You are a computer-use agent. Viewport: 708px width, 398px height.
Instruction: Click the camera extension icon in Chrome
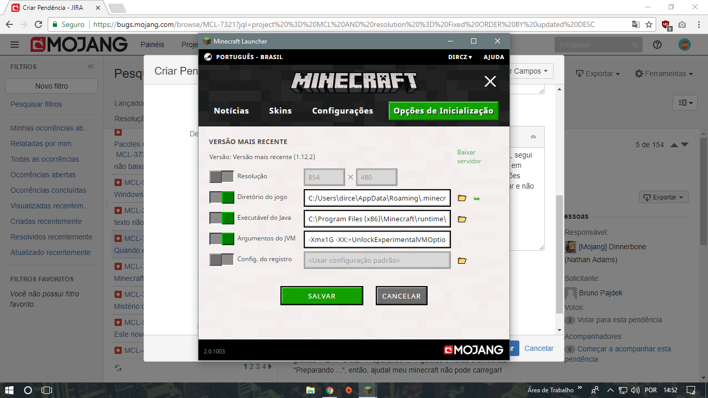[x=682, y=24]
